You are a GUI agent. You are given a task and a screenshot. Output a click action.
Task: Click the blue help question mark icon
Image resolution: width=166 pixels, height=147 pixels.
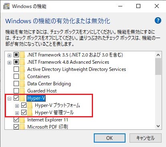(x=158, y=20)
